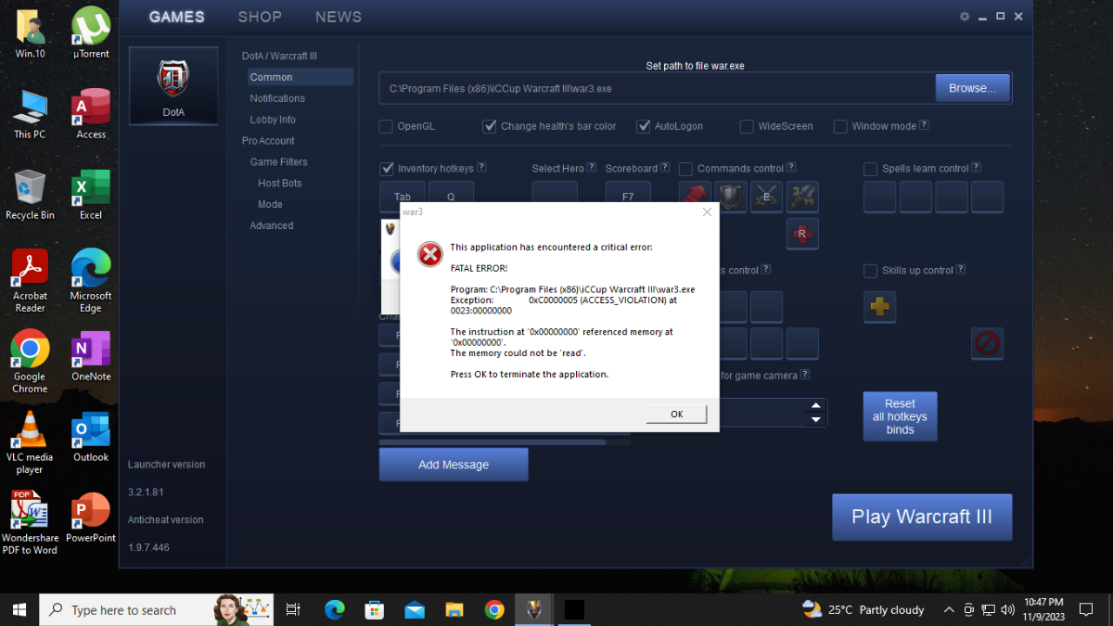Click the Play Warcraft III button
The image size is (1113, 626).
(921, 517)
